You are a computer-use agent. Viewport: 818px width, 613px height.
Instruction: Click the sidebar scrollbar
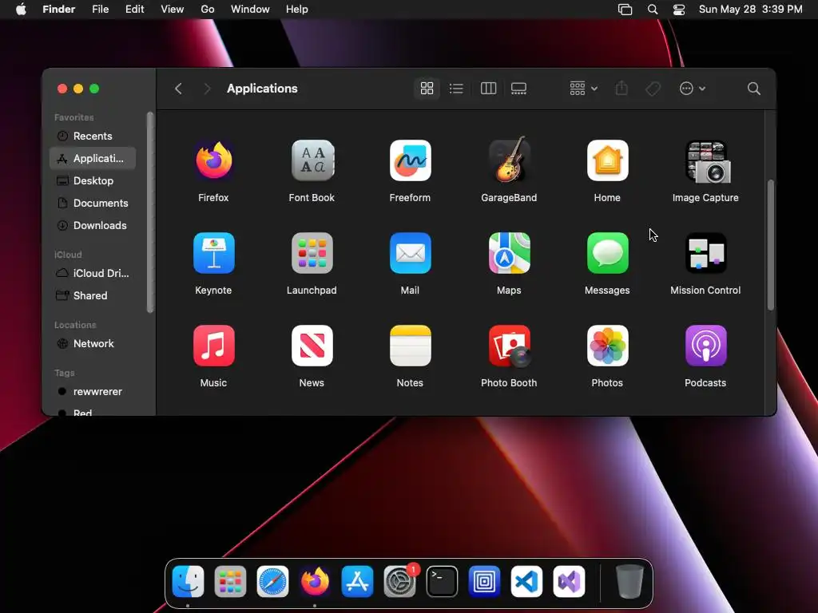click(x=150, y=212)
